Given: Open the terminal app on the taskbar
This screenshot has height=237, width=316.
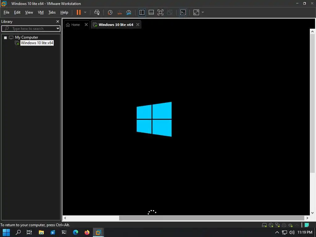Looking at the screenshot, I should point(64,232).
